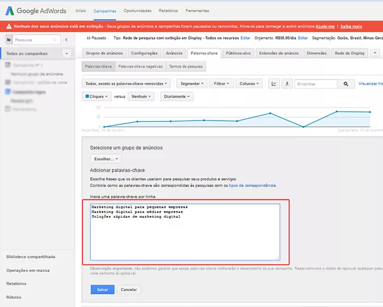Click the Cancelar button
Viewport: 383px width, 307px height.
coord(129,289)
